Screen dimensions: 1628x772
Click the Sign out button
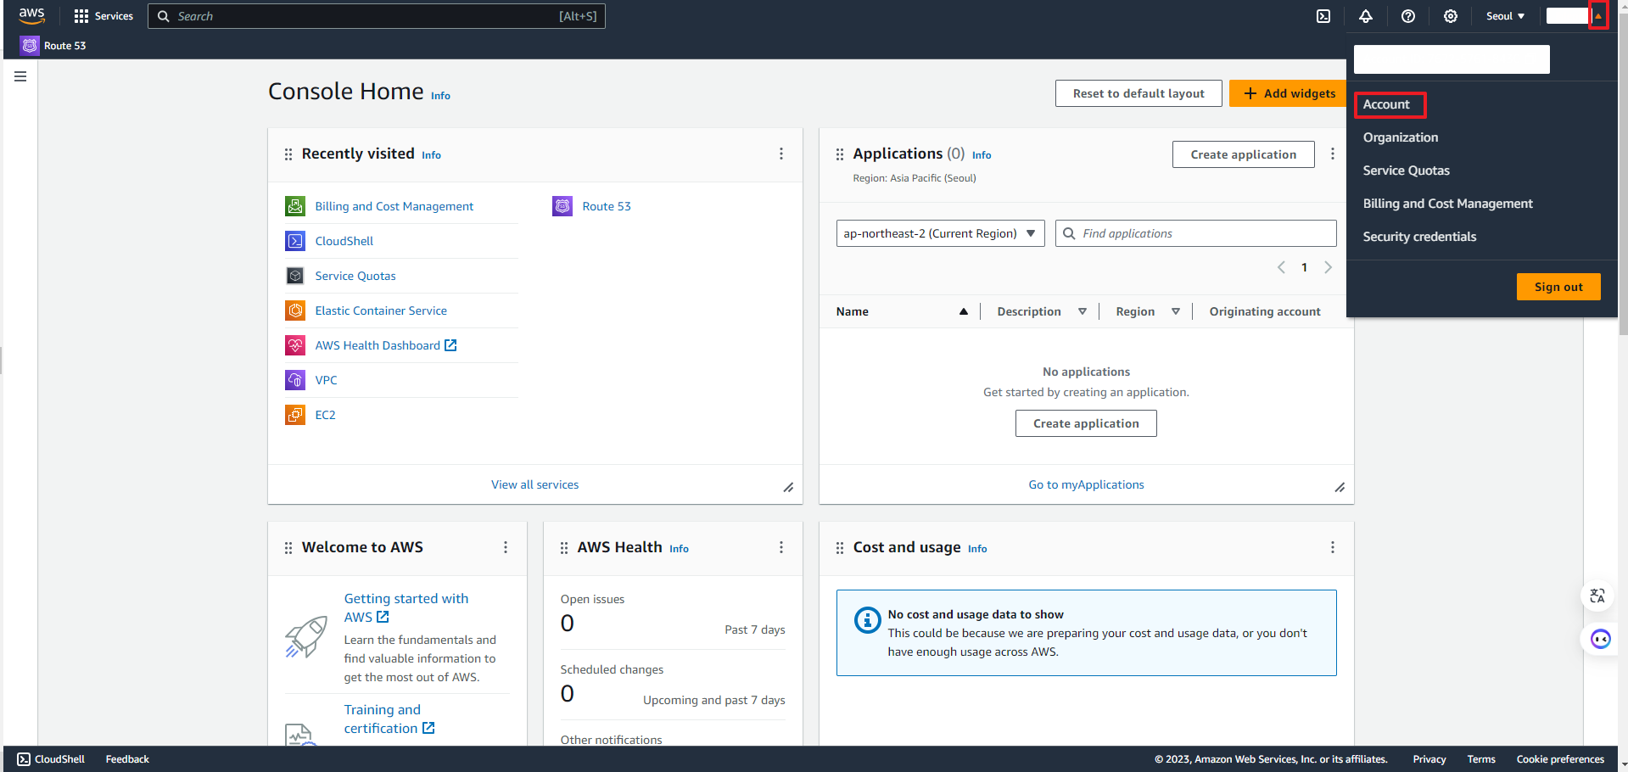click(x=1558, y=287)
